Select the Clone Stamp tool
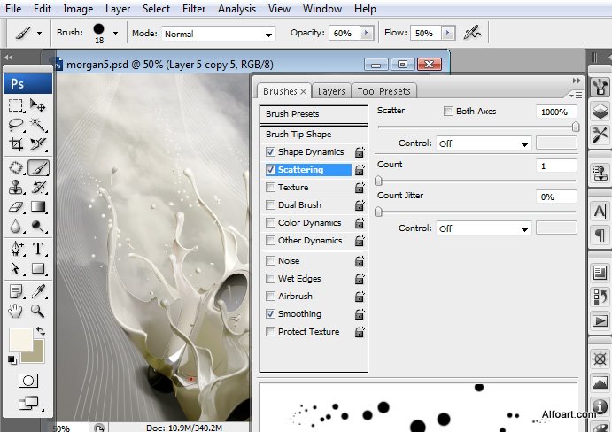 [x=16, y=188]
